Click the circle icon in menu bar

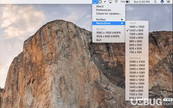[100, 2]
